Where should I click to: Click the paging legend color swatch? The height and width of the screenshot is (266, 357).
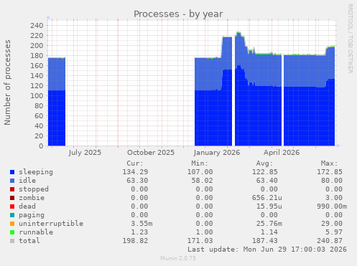[x=12, y=215]
